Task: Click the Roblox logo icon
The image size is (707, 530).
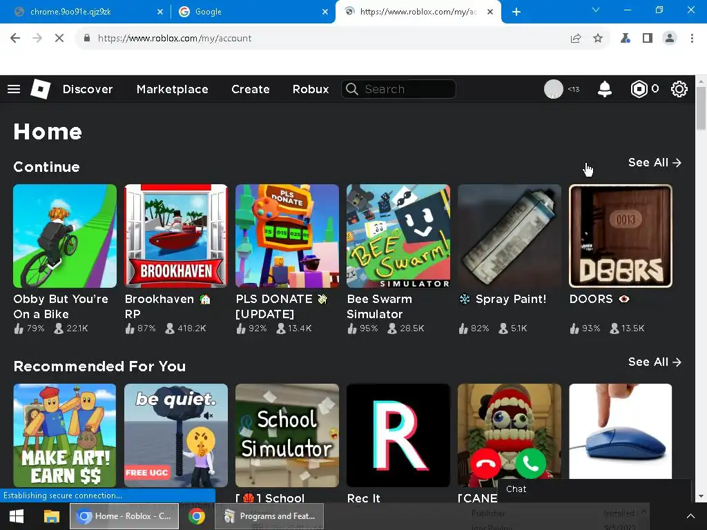Action: 41,89
